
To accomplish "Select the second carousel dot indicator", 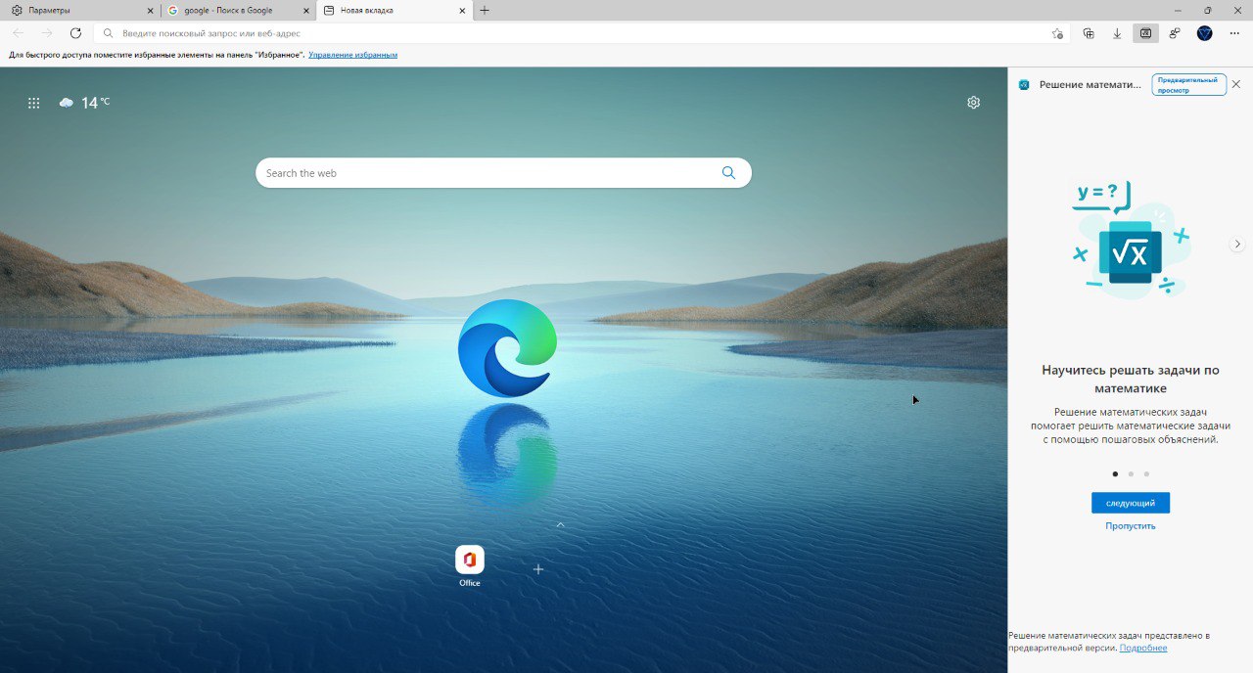I will pyautogui.click(x=1131, y=473).
